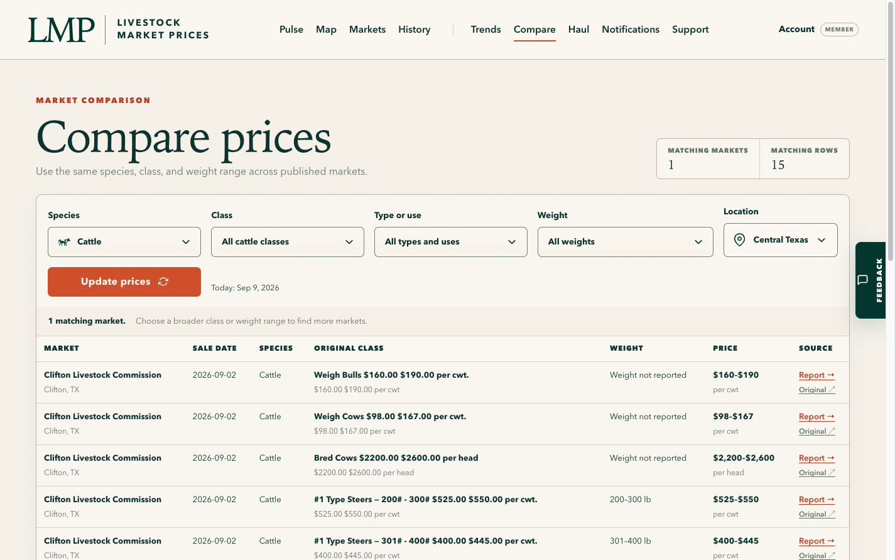Screen dimensions: 895x560
Task: Open Original link for Weigh Bulls row
Action: point(816,390)
